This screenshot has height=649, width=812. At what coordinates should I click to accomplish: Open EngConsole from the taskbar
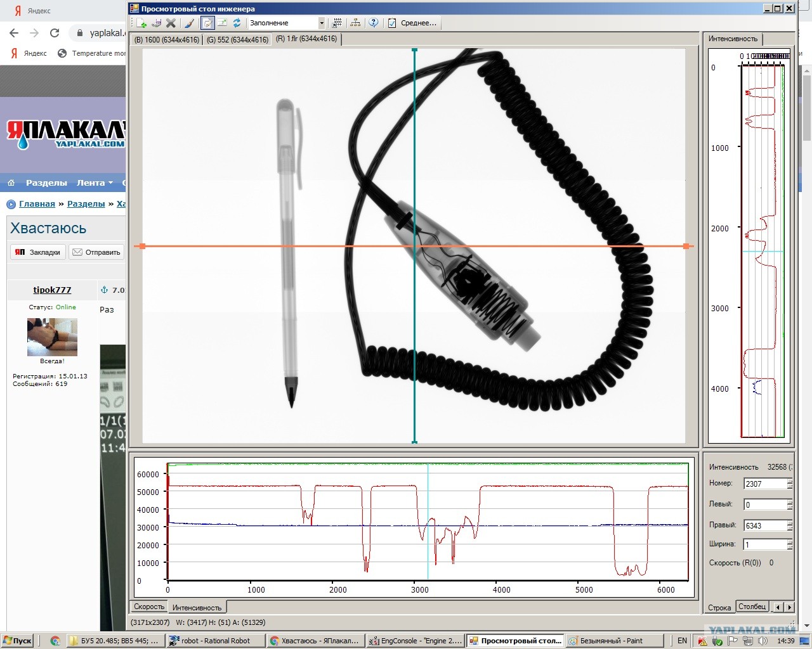point(416,641)
